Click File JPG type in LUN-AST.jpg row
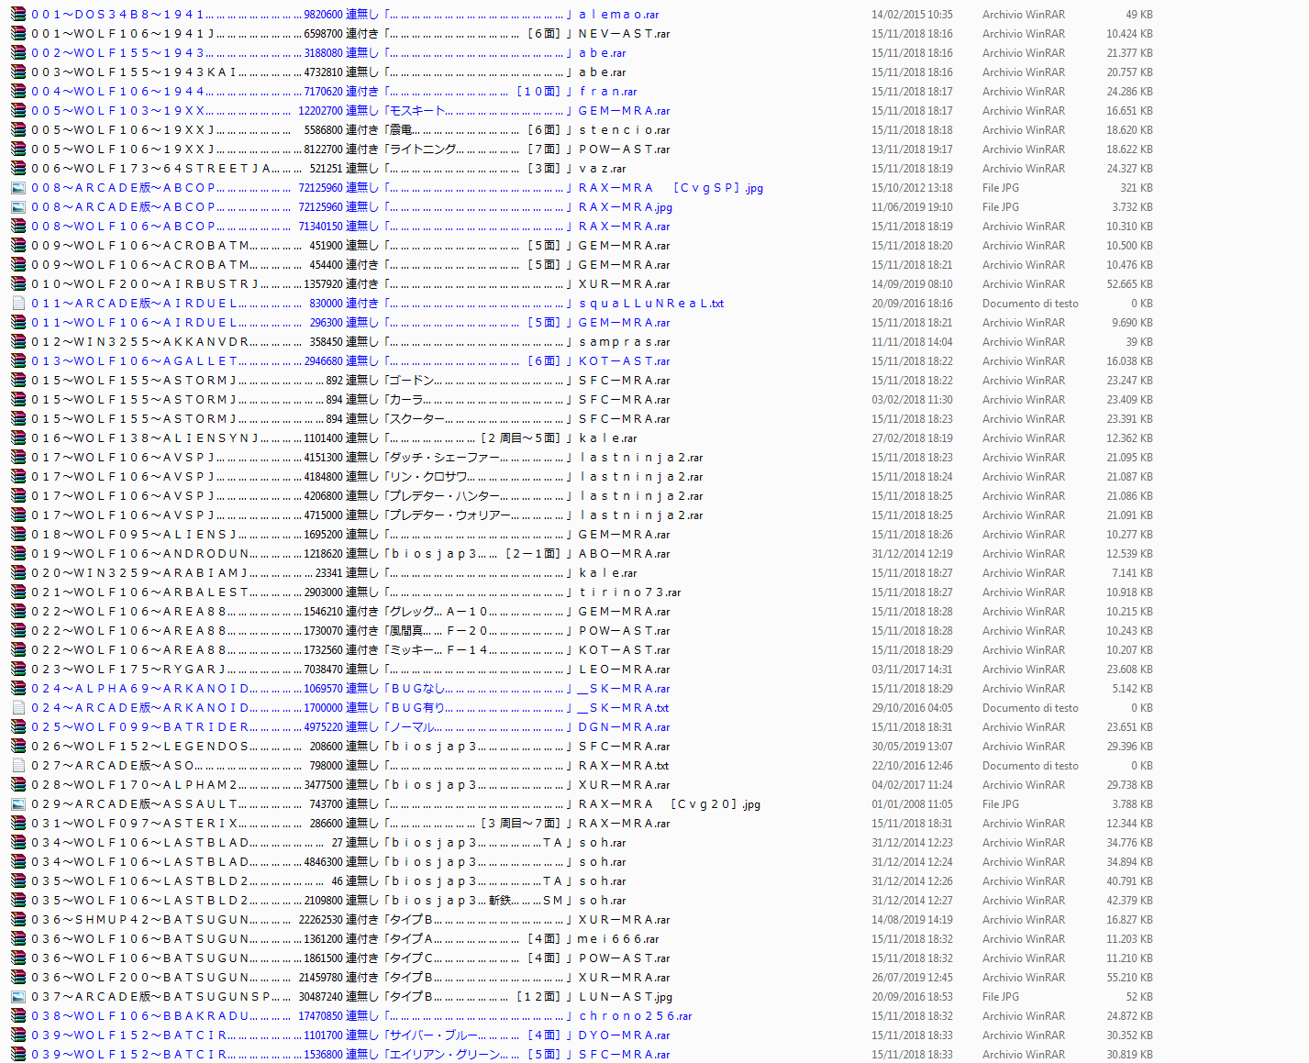Screen dimensions: 1309x1063 click(1001, 997)
